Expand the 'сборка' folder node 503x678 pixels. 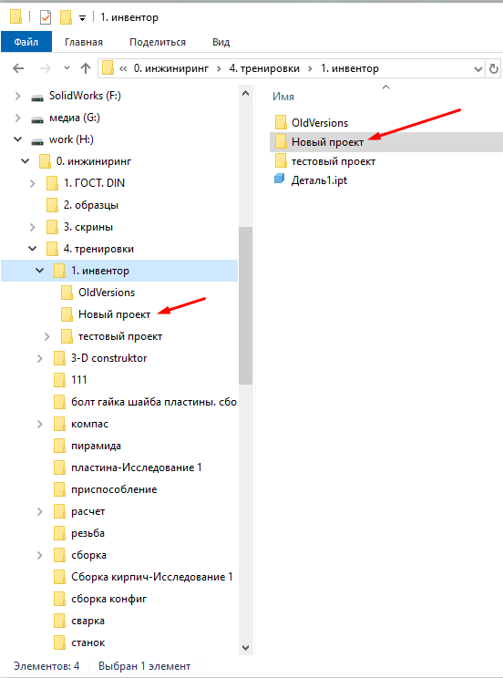pos(40,555)
